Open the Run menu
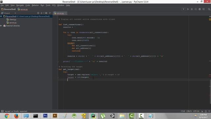Image resolution: width=211 pixels, height=119 pixels. (42, 5)
